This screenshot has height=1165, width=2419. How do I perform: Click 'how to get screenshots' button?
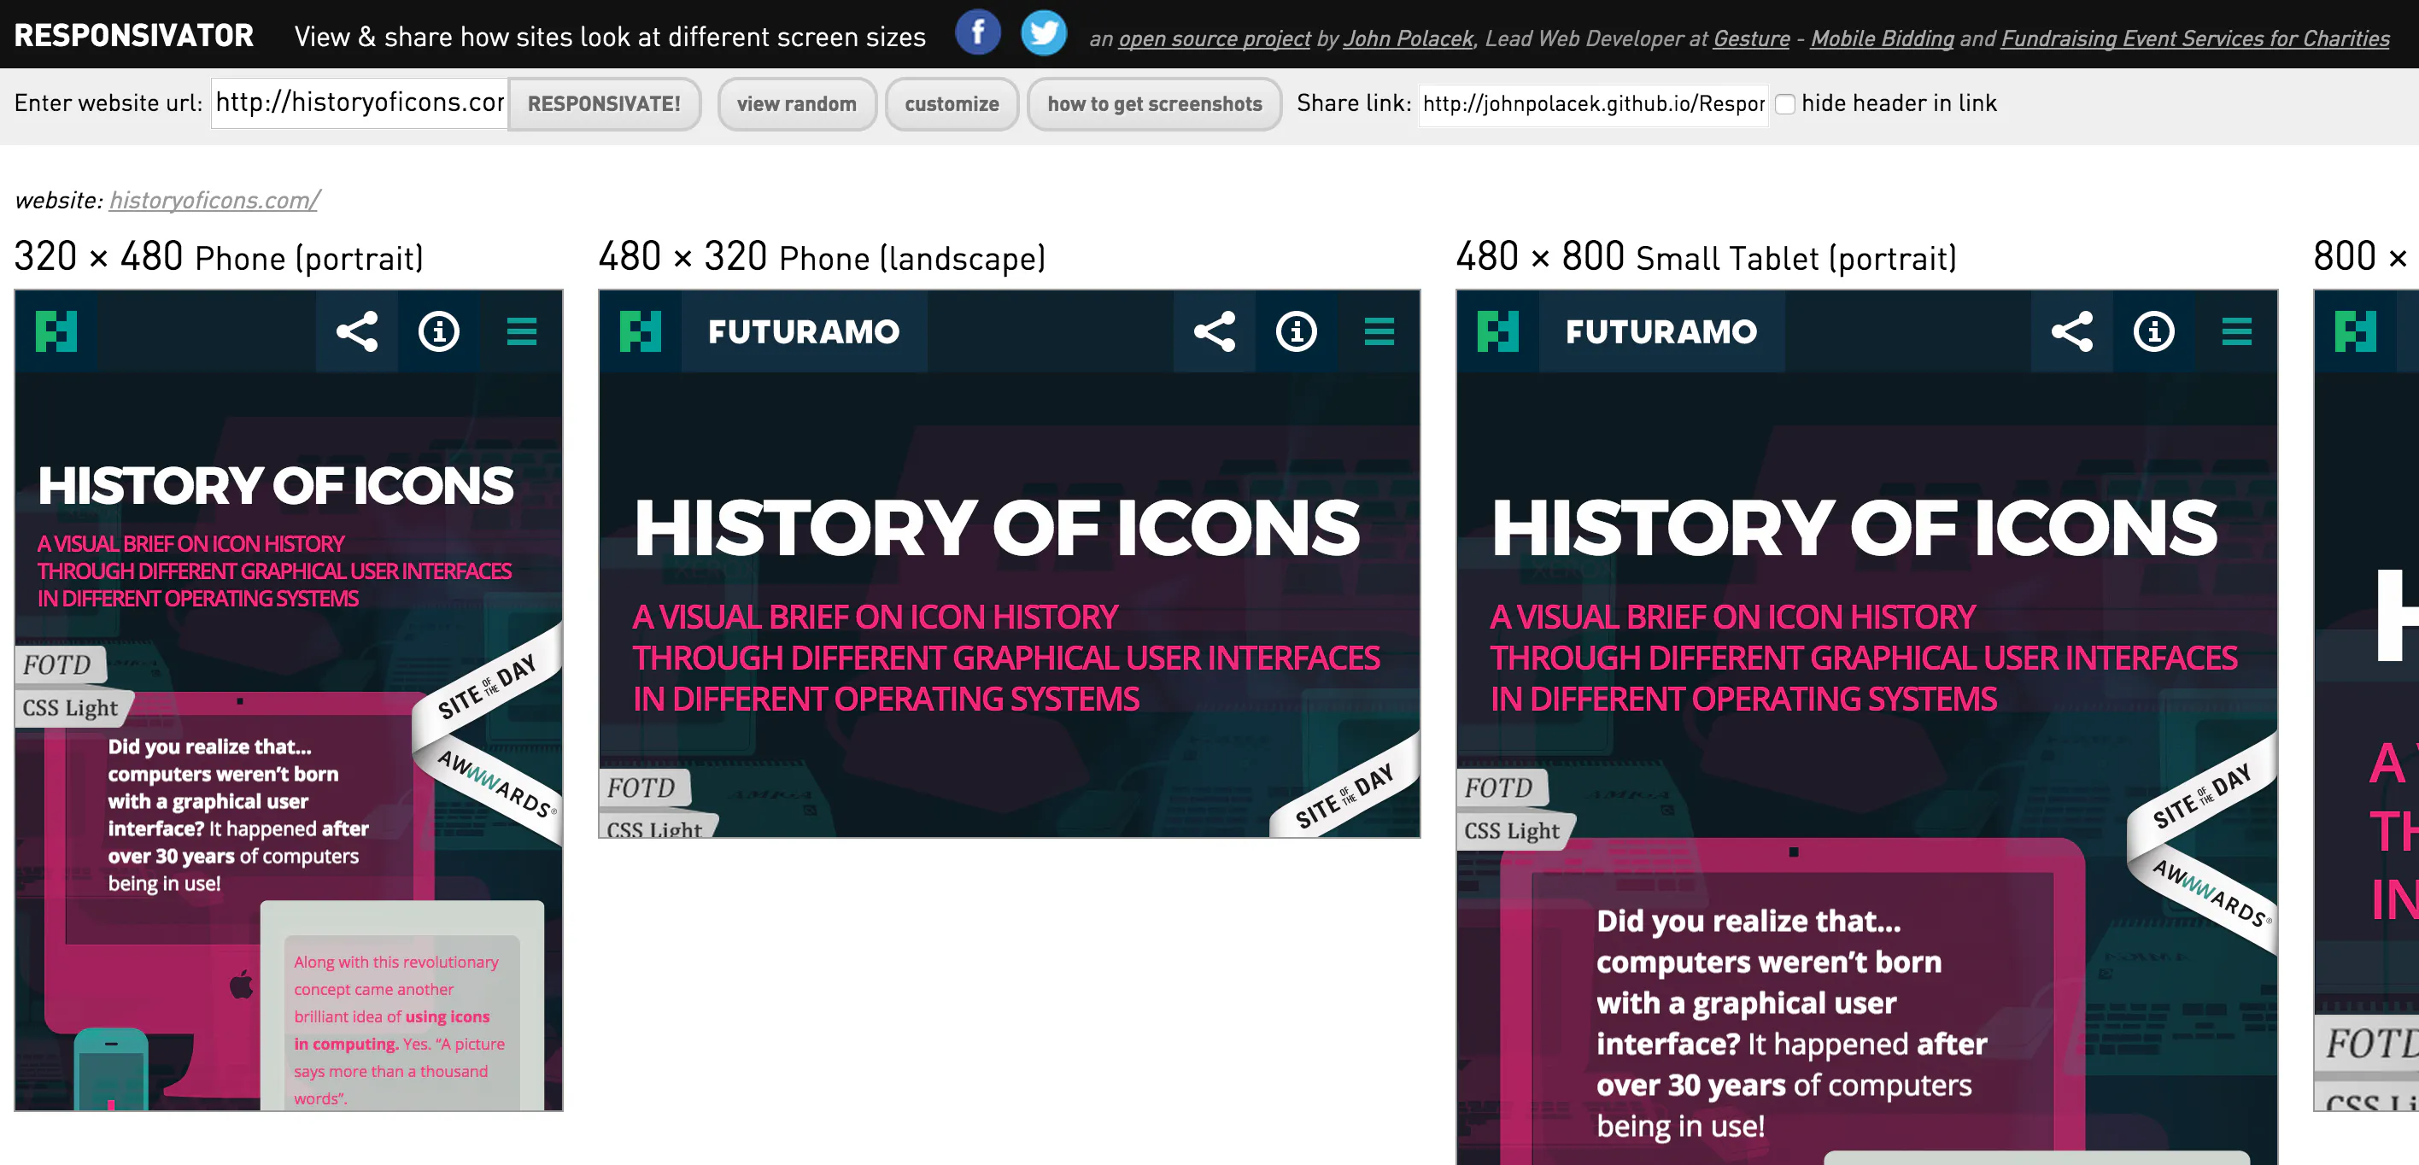[x=1154, y=104]
